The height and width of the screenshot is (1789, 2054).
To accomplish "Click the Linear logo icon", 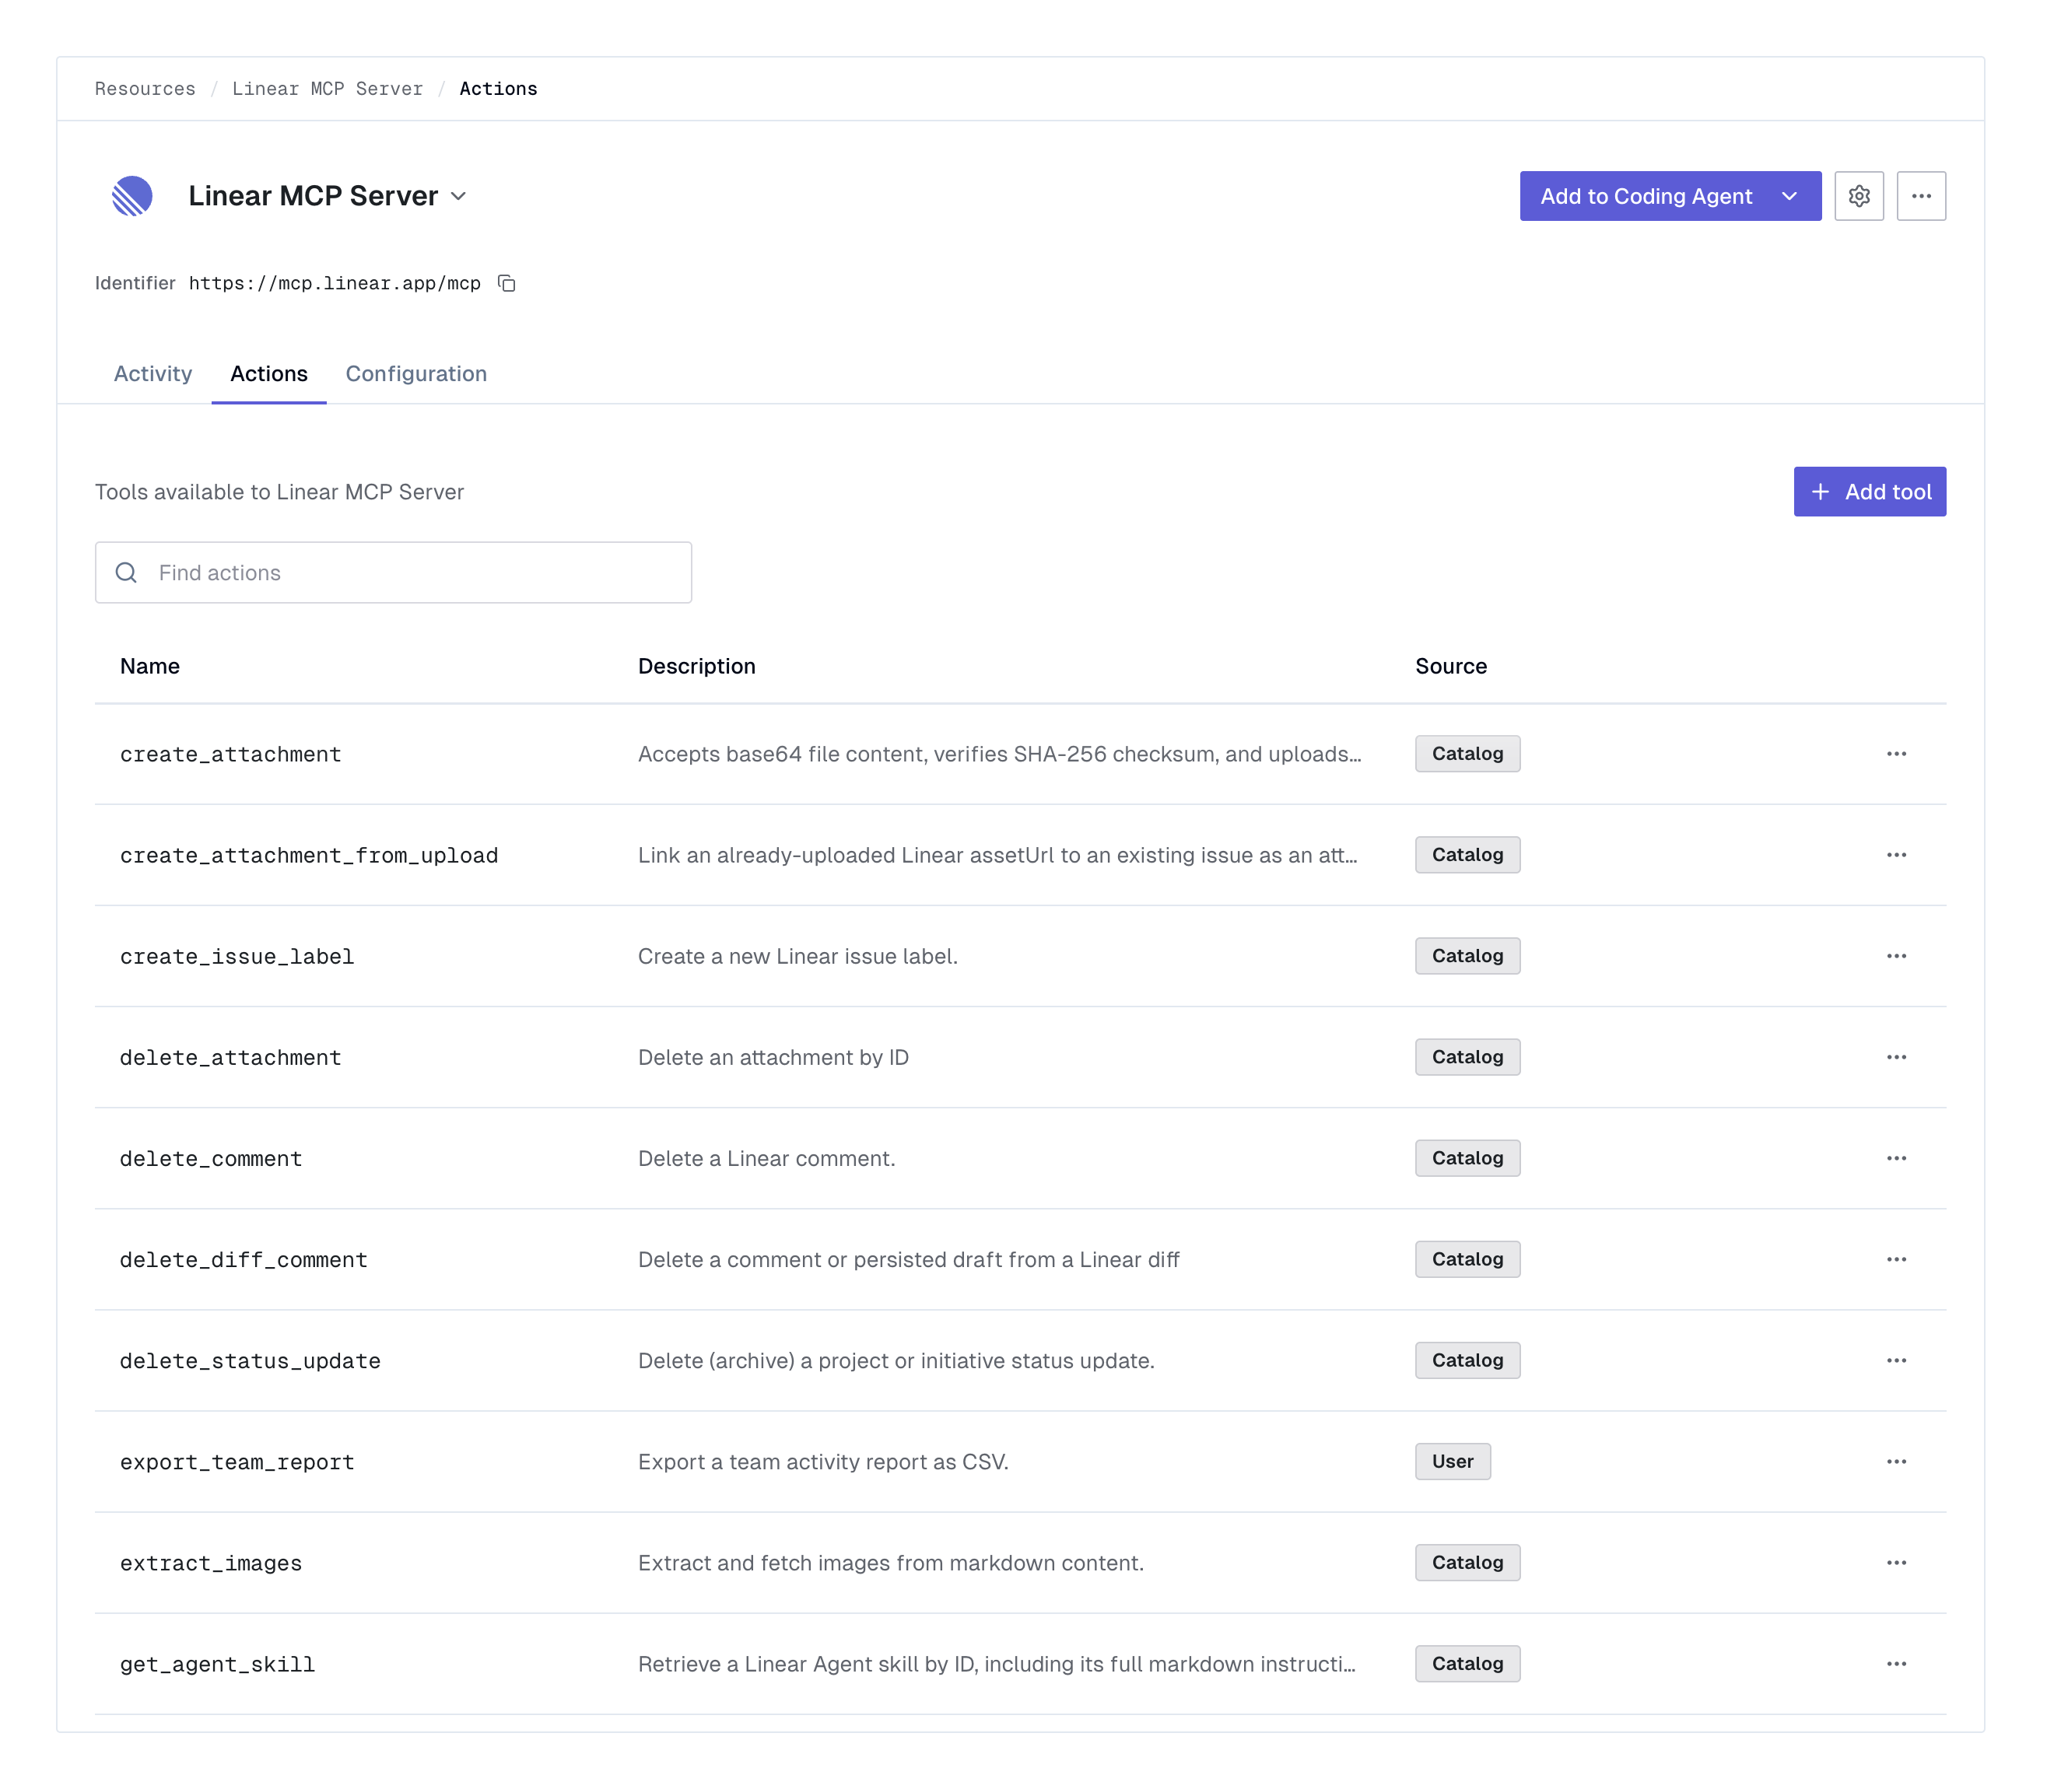I will point(131,196).
